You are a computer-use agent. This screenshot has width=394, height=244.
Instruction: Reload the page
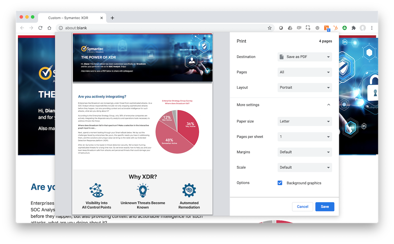tap(40, 28)
